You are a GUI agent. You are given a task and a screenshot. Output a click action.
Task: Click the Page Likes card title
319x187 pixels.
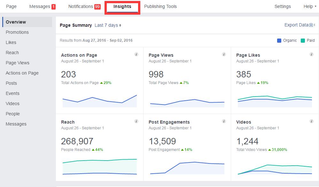coord(248,55)
